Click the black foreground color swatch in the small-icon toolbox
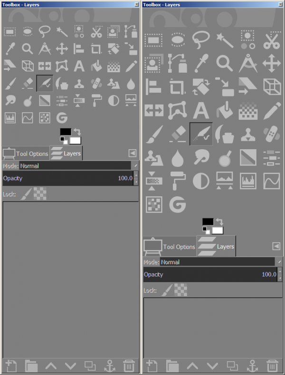The image size is (285, 375). [x=66, y=132]
